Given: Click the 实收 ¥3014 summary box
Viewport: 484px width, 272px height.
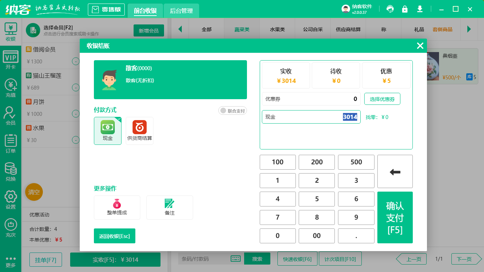Looking at the screenshot, I should tap(286, 75).
